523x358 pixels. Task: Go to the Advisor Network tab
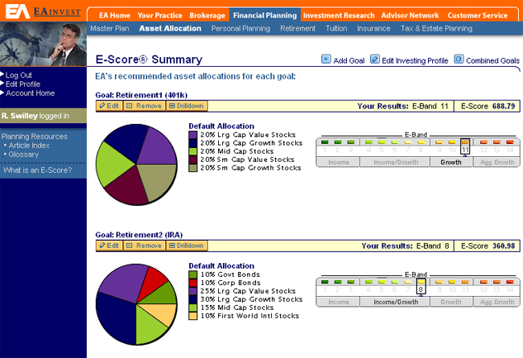coord(410,15)
